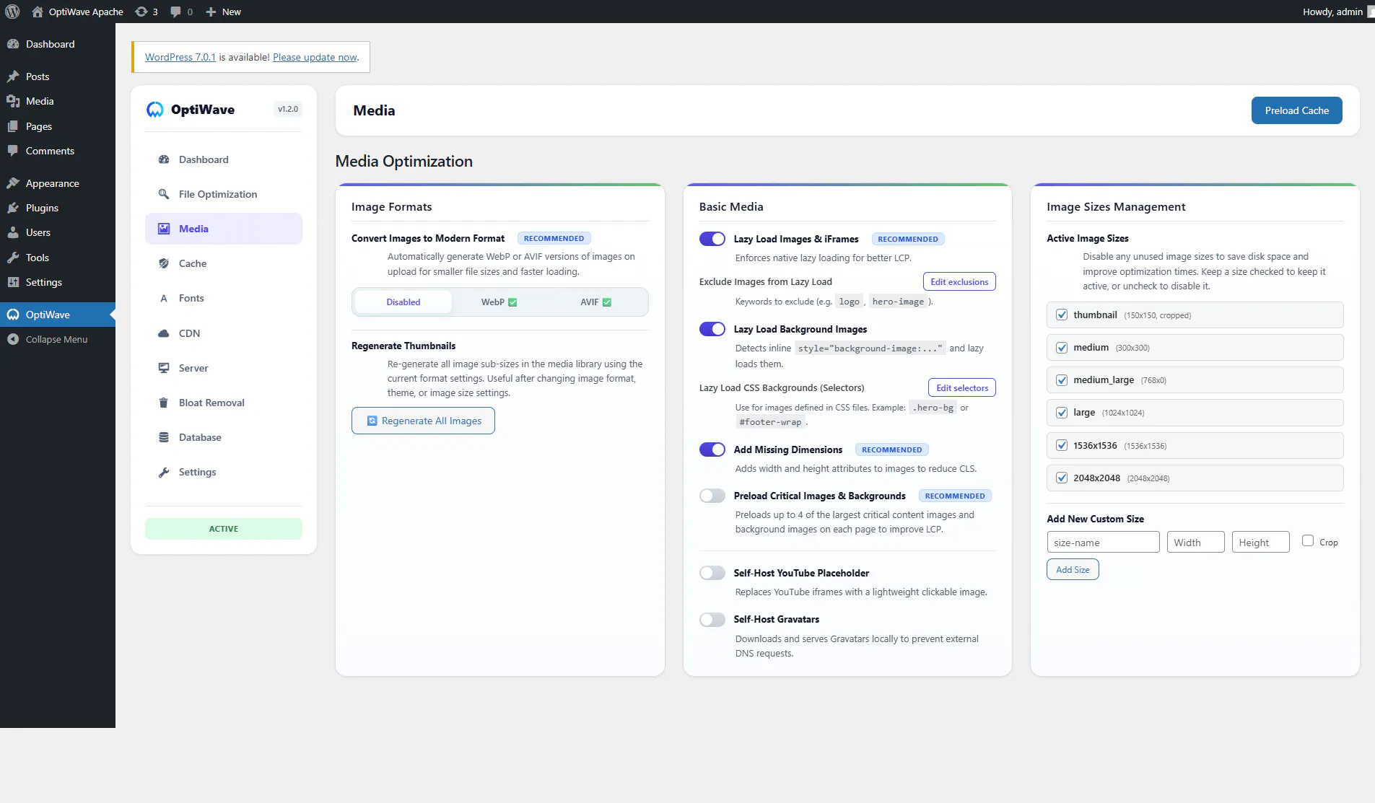This screenshot has height=803, width=1375.
Task: Open the comments bubble icon in the admin bar
Action: coord(175,12)
